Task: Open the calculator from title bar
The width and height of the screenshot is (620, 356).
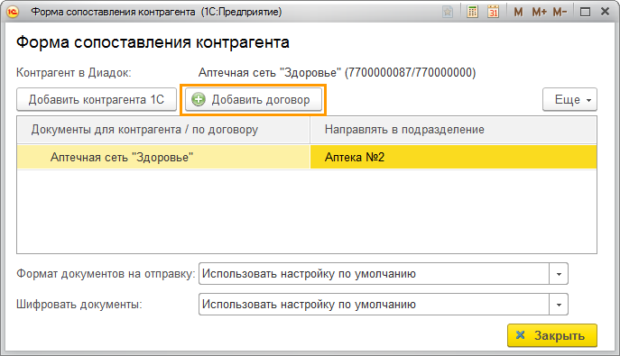Action: click(x=472, y=12)
